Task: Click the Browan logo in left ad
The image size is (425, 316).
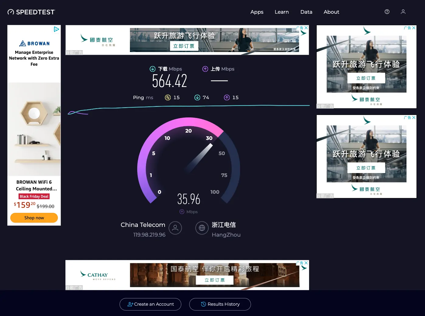Action: (34, 43)
